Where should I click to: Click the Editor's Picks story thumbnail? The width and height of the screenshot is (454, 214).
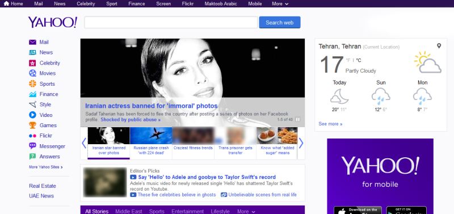click(105, 182)
